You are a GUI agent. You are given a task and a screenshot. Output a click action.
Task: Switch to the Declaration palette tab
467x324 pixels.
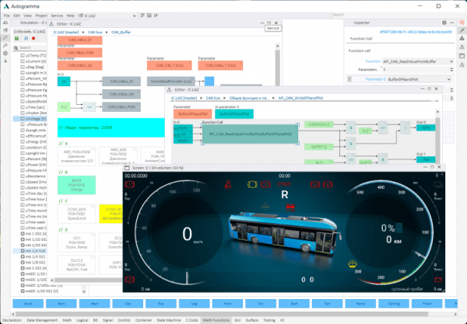point(12,320)
